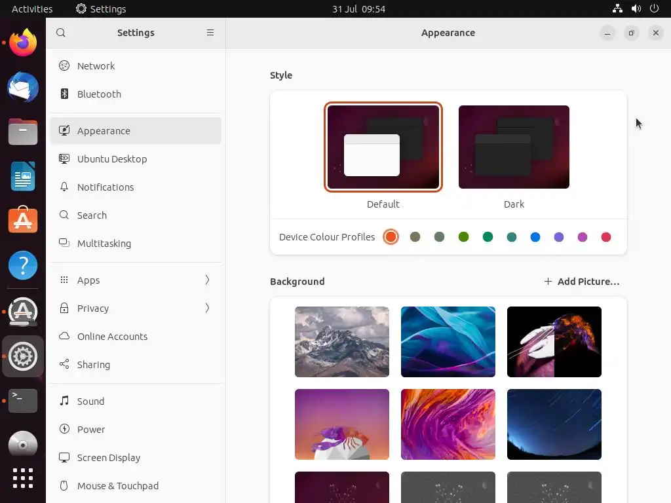
Task: Click the Privacy label in the sidebar
Action: click(93, 308)
